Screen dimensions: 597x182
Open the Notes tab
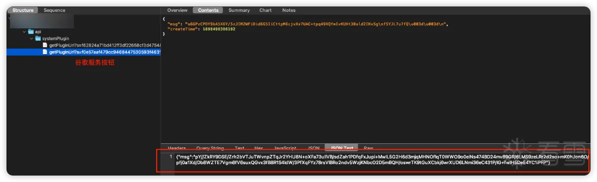[289, 10]
